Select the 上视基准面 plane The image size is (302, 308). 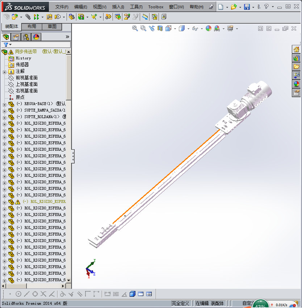point(26,84)
